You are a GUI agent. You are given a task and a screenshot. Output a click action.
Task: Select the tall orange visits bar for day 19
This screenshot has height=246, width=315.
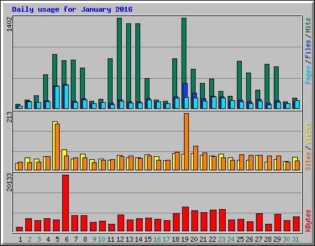click(186, 141)
